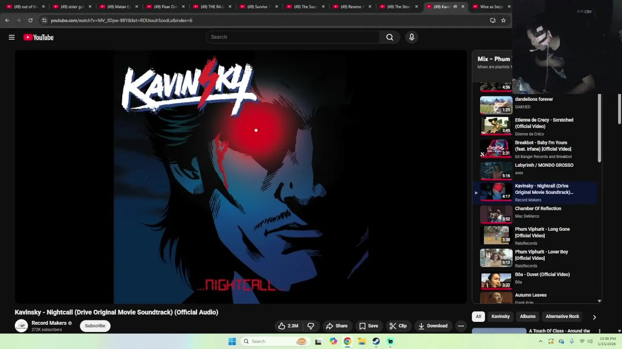
Task: Open the Record Makers channel name
Action: [x=49, y=323]
